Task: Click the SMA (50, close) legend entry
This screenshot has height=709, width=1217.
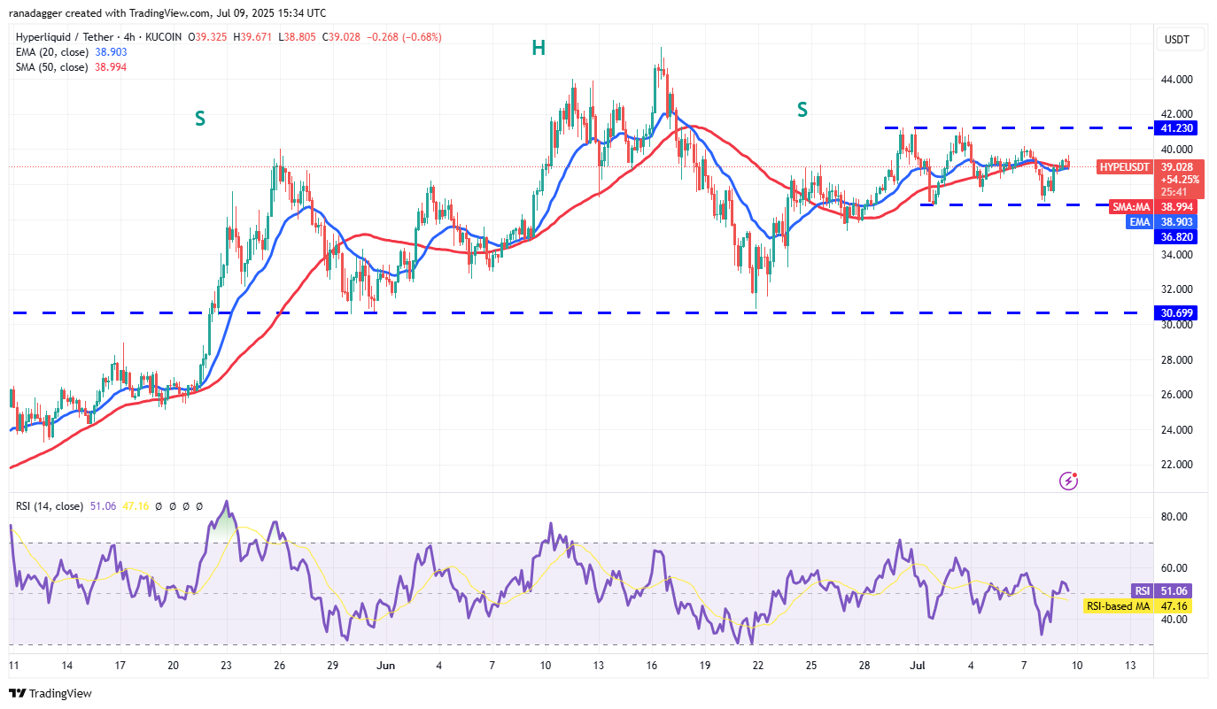Action: click(50, 67)
